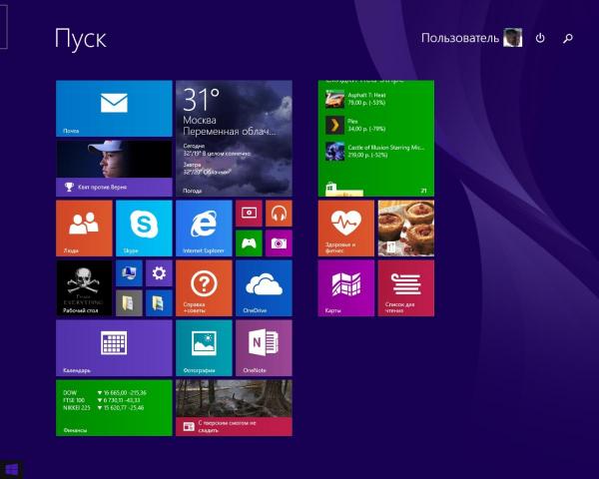Image resolution: width=599 pixels, height=479 pixels.
Task: Launch the Skype tile
Action: point(144,228)
